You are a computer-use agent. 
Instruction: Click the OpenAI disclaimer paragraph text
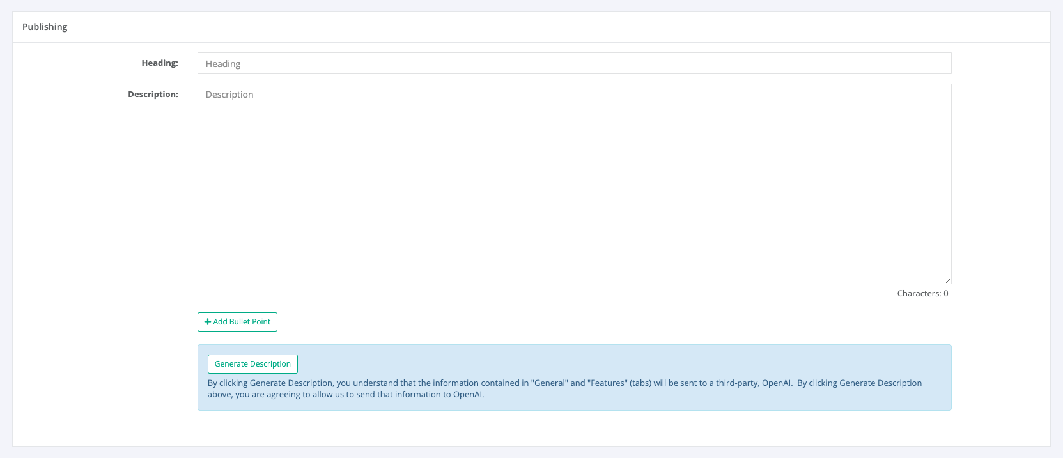(564, 389)
